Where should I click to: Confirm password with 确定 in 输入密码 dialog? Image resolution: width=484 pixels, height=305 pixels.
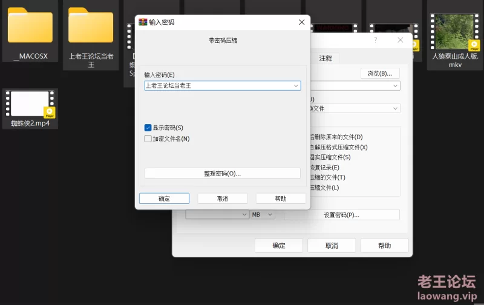click(164, 198)
